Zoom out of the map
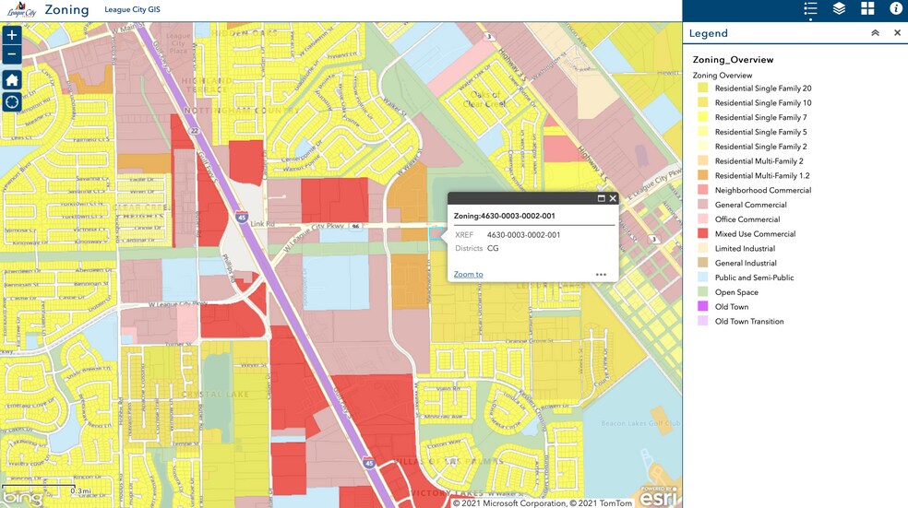The height and width of the screenshot is (508, 908). coord(12,55)
